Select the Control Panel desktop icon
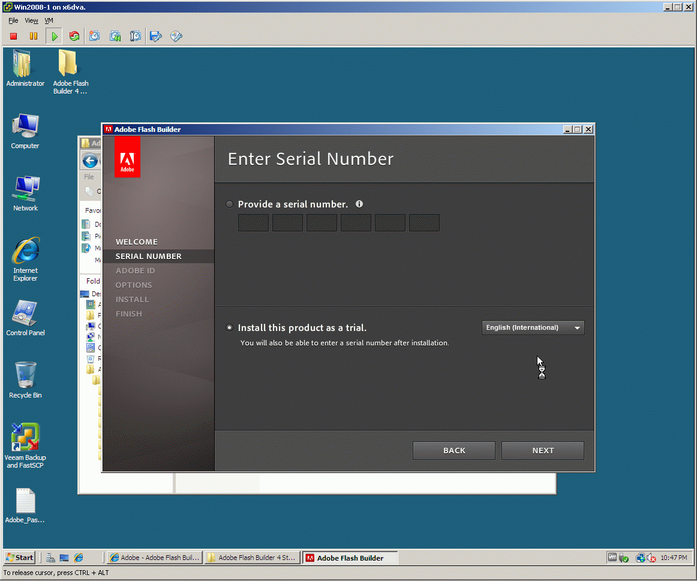The width and height of the screenshot is (697, 581). click(25, 318)
